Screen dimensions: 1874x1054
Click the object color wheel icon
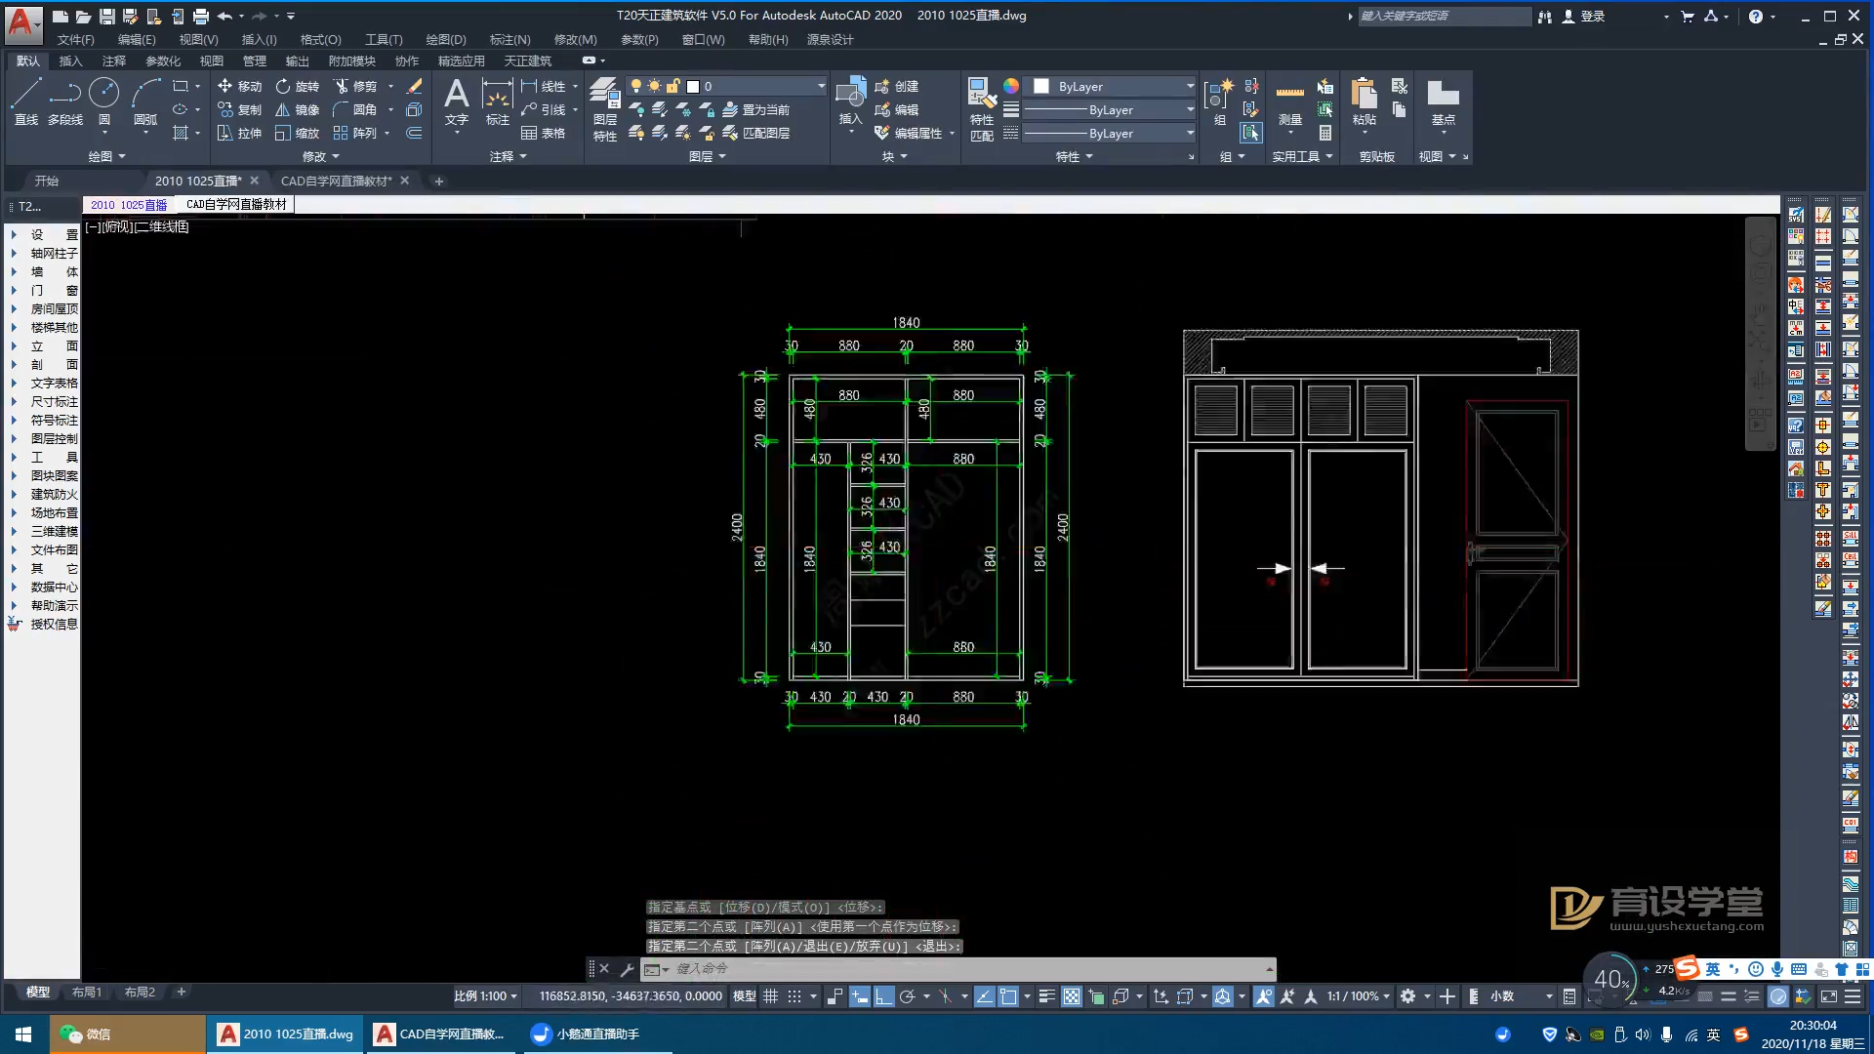(x=1011, y=86)
